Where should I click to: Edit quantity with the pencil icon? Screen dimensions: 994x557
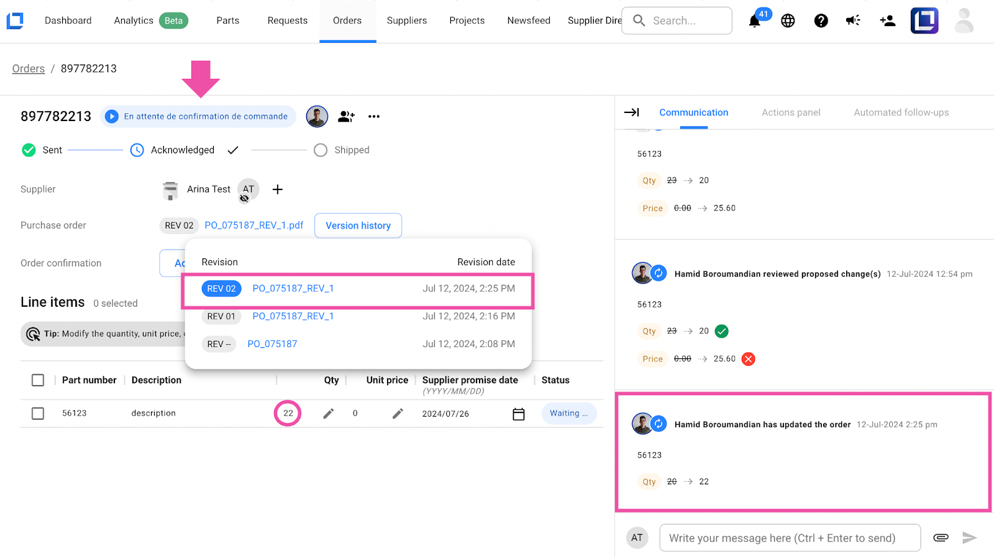click(329, 414)
